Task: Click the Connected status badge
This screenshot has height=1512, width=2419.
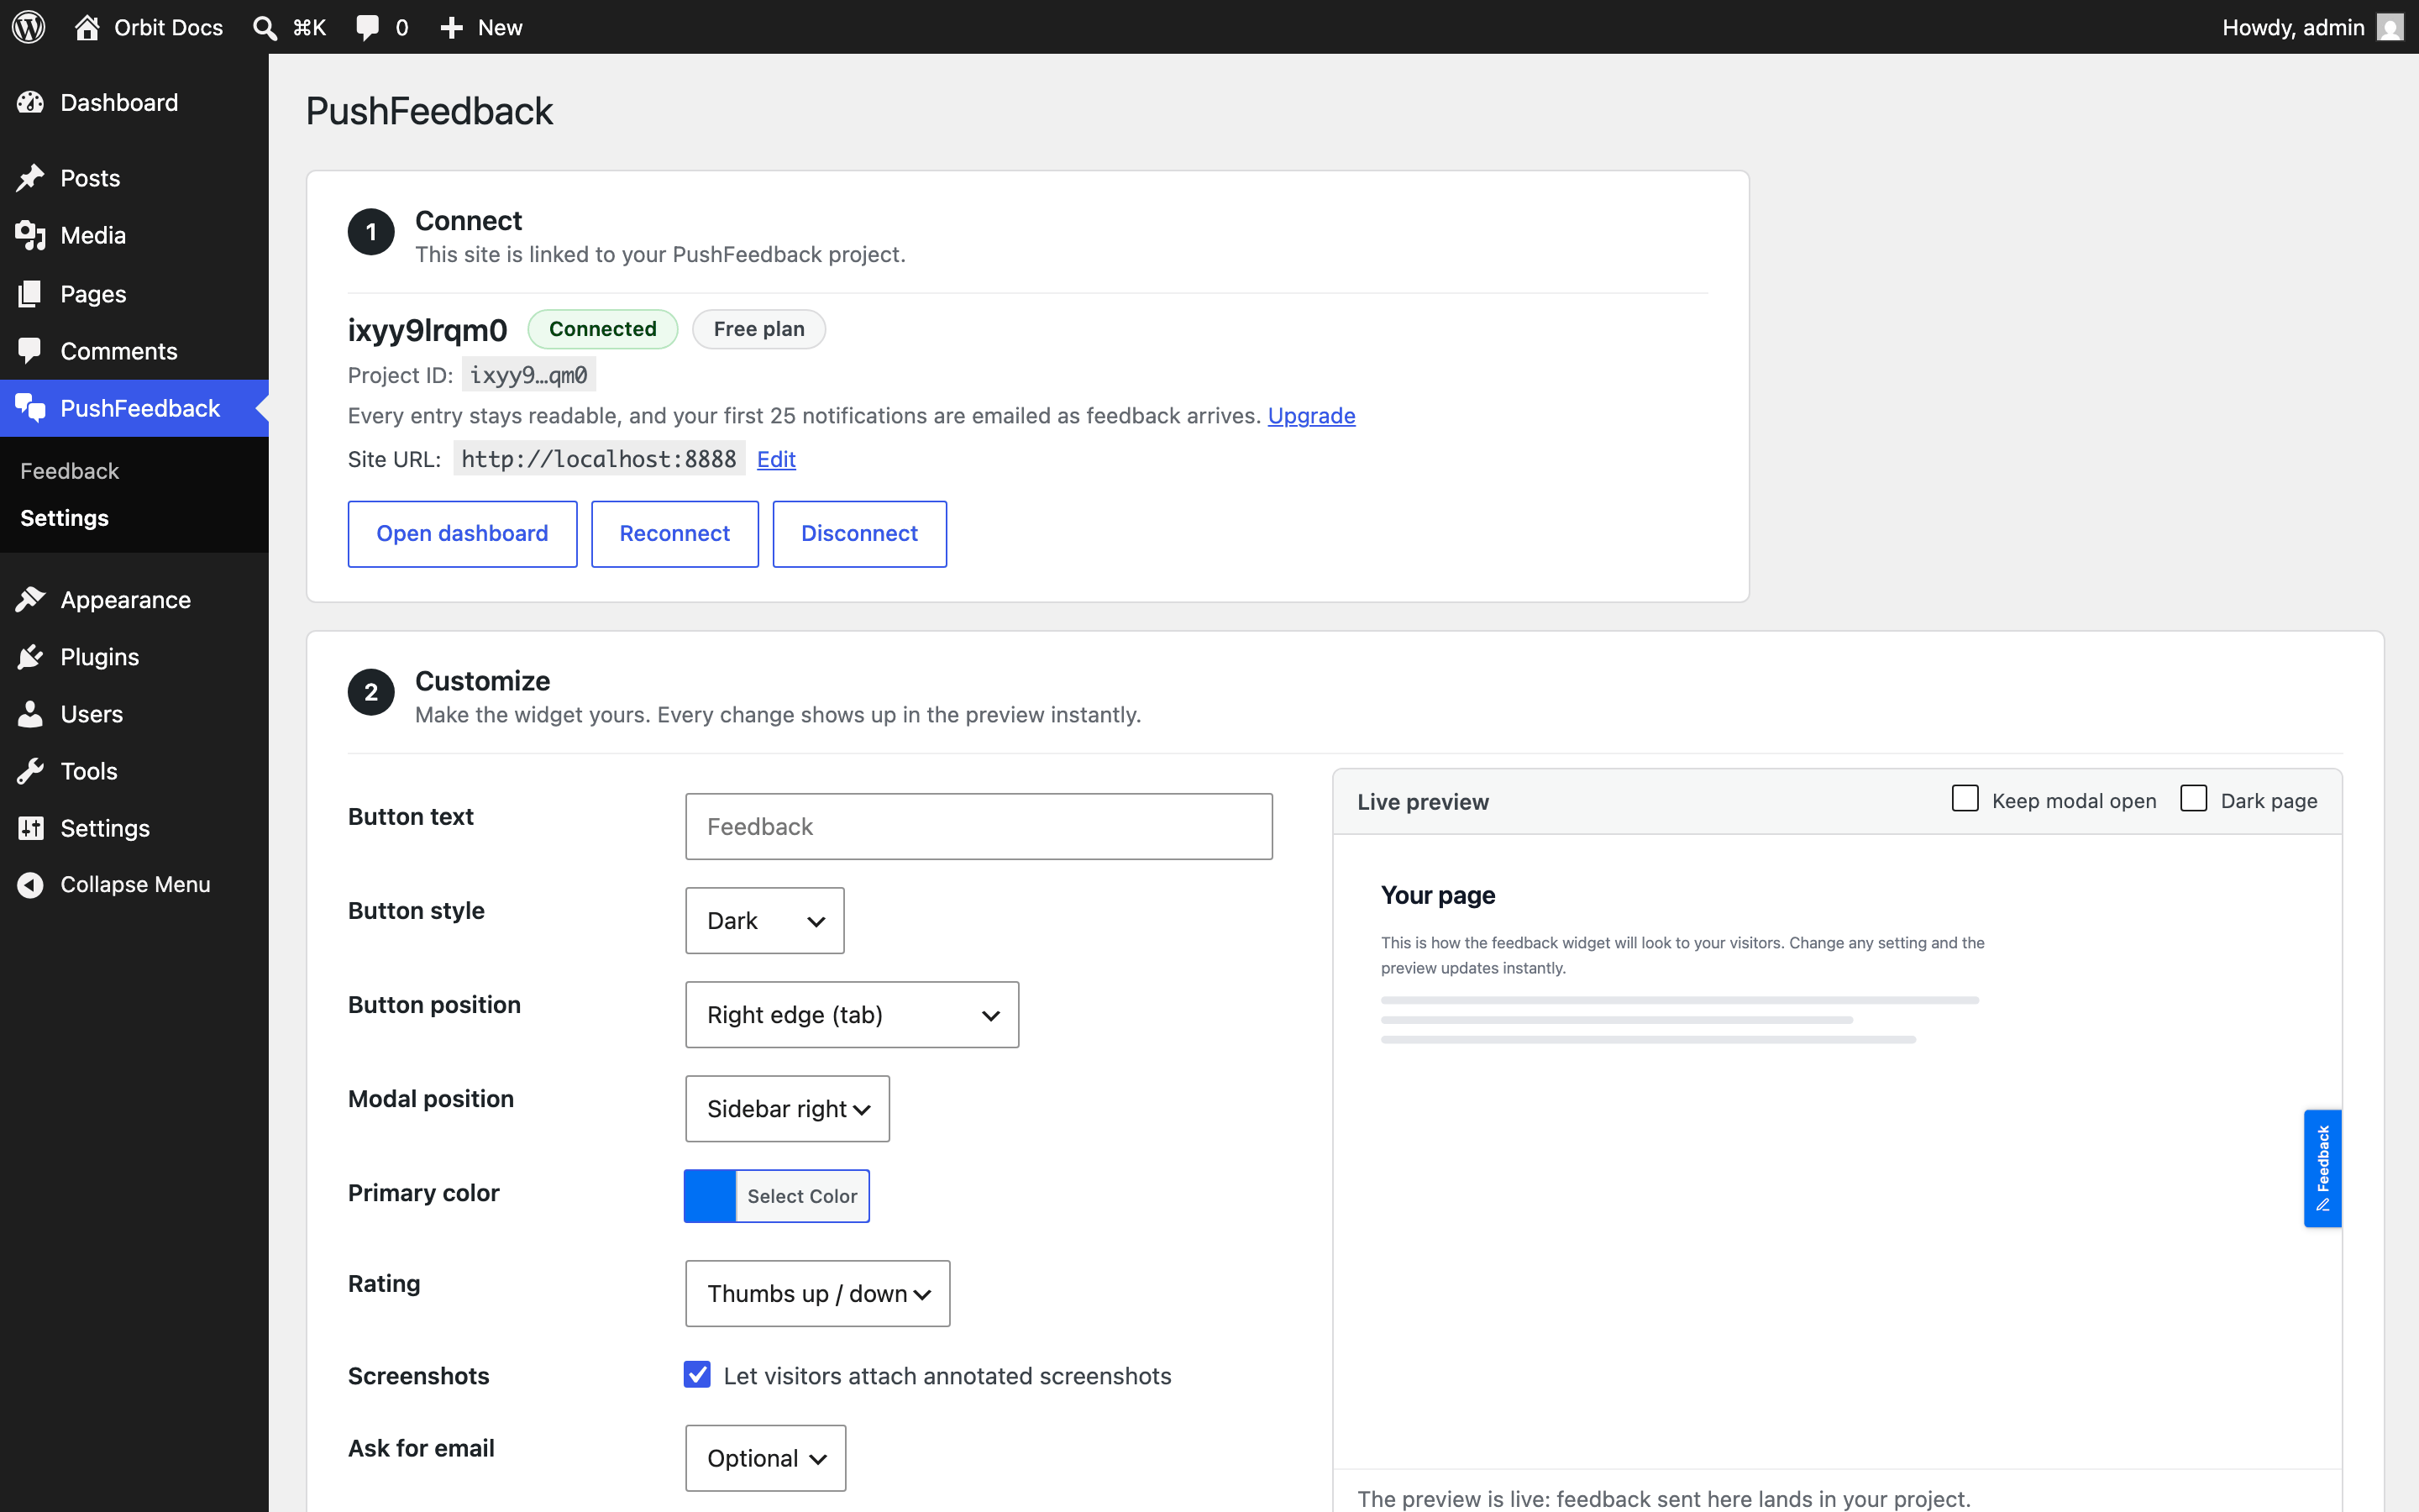Action: [603, 328]
